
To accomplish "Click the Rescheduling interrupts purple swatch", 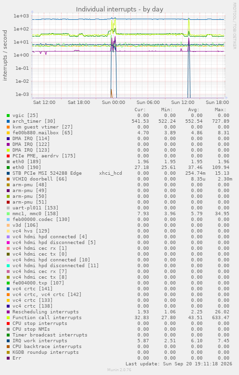I will coord(8,312).
